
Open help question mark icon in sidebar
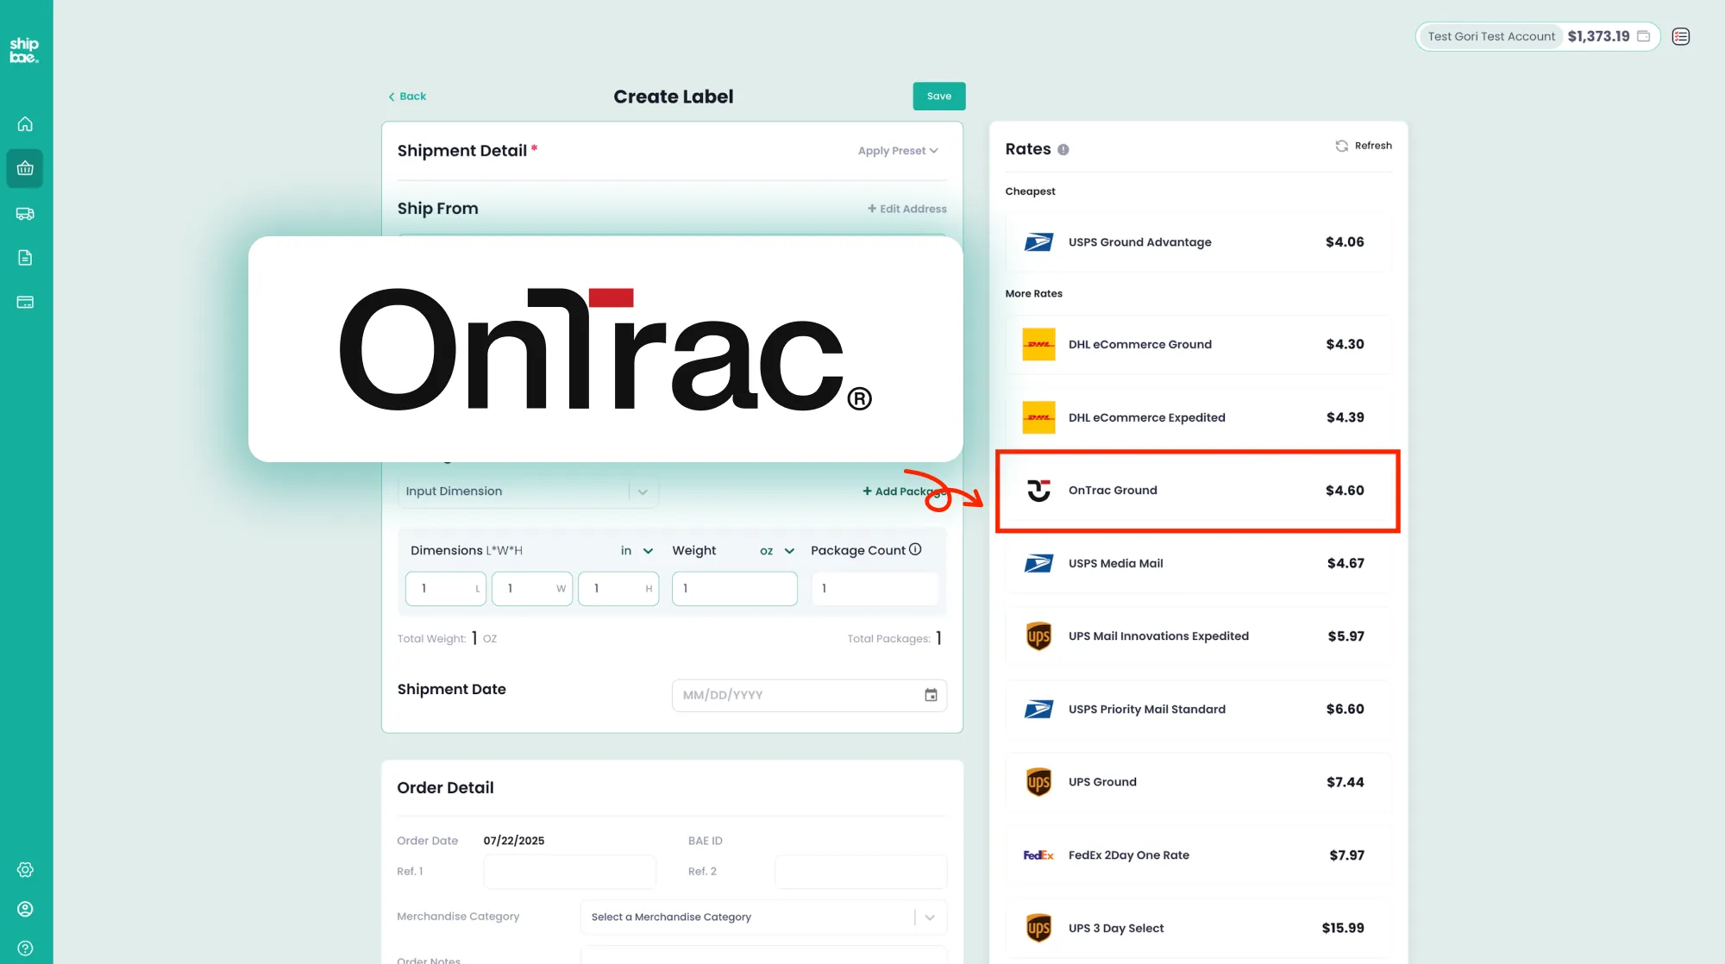pyautogui.click(x=25, y=948)
